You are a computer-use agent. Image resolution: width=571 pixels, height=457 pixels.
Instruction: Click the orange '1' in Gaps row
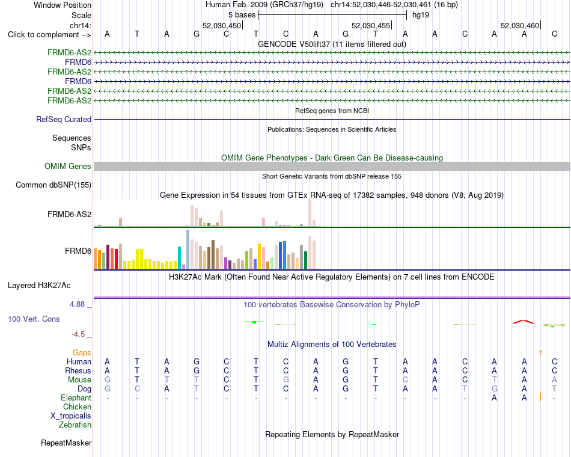[540, 352]
